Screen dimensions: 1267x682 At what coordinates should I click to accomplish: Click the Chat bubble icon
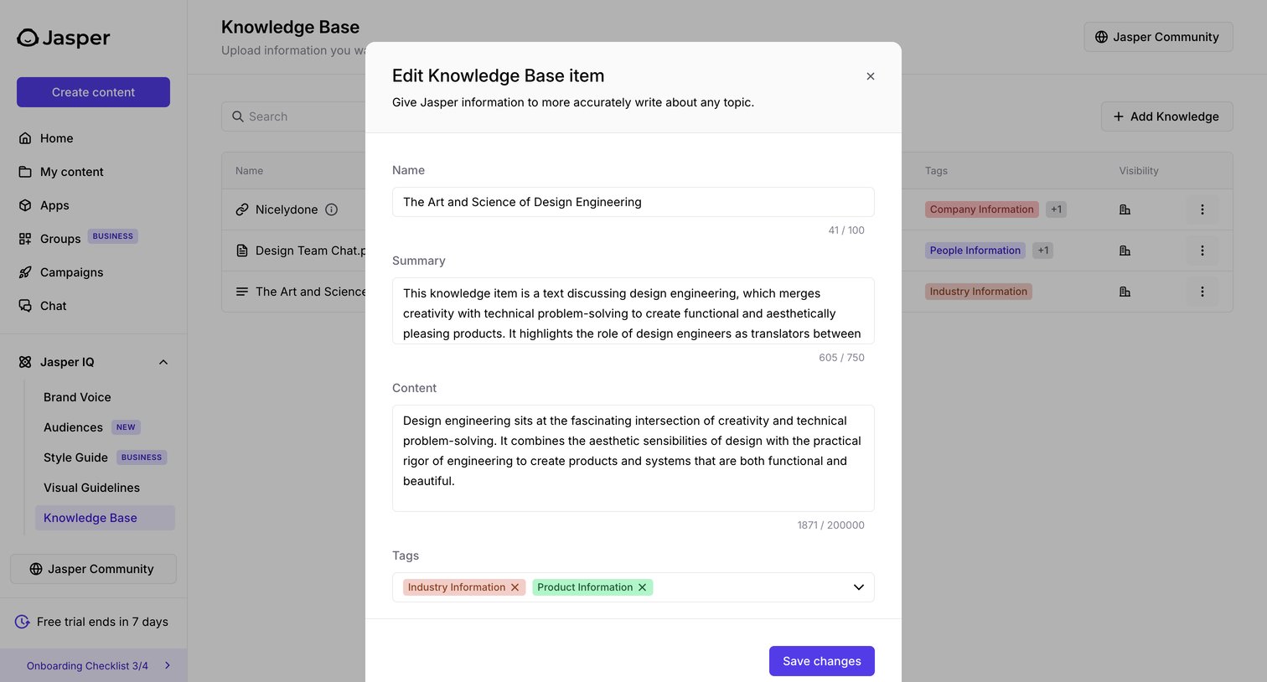tap(25, 306)
